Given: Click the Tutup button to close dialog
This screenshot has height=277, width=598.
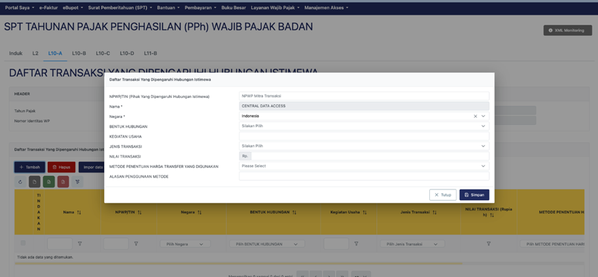Looking at the screenshot, I should 443,195.
